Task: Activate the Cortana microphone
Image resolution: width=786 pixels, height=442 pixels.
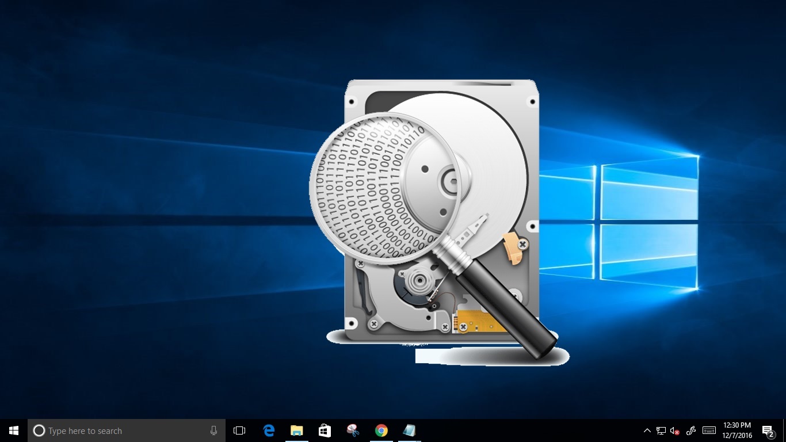Action: pyautogui.click(x=214, y=430)
